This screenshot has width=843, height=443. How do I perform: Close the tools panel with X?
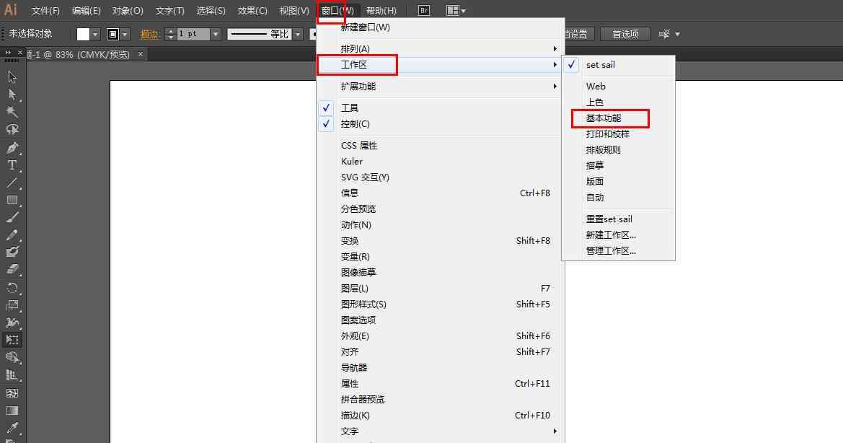tap(20, 53)
